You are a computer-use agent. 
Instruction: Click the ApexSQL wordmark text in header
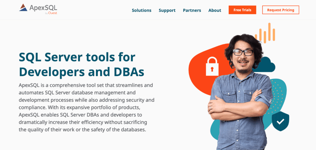tap(43, 7)
